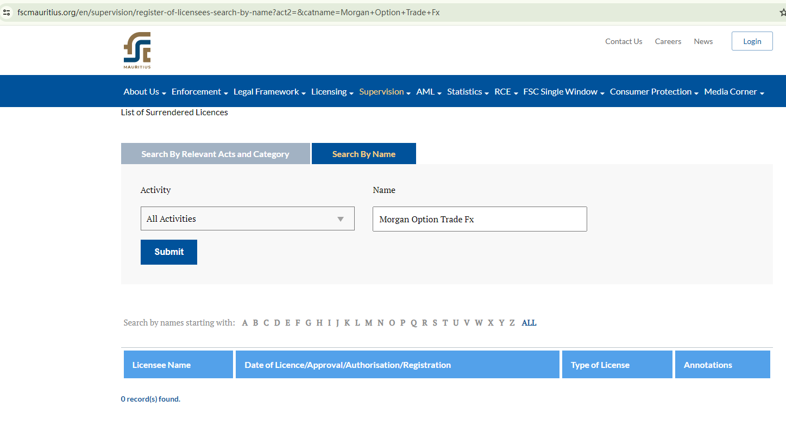Go to the News link
Viewport: 786px width, 425px height.
[x=703, y=41]
